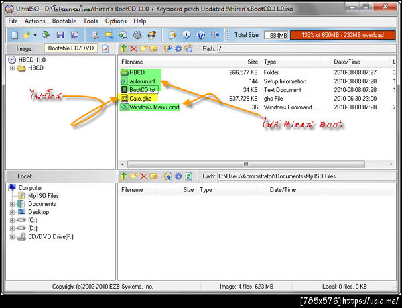The image size is (402, 308).
Task: Click the Extract icon in image toolbar
Action: (168, 48)
